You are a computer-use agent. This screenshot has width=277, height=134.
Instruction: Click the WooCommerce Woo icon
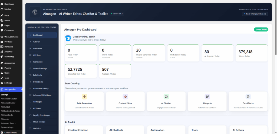(x=2, y=37)
